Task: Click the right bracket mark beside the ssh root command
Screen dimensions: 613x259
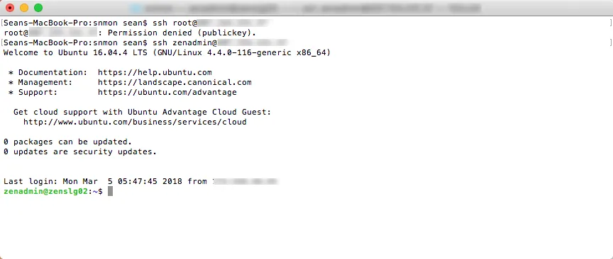Action: (x=611, y=23)
